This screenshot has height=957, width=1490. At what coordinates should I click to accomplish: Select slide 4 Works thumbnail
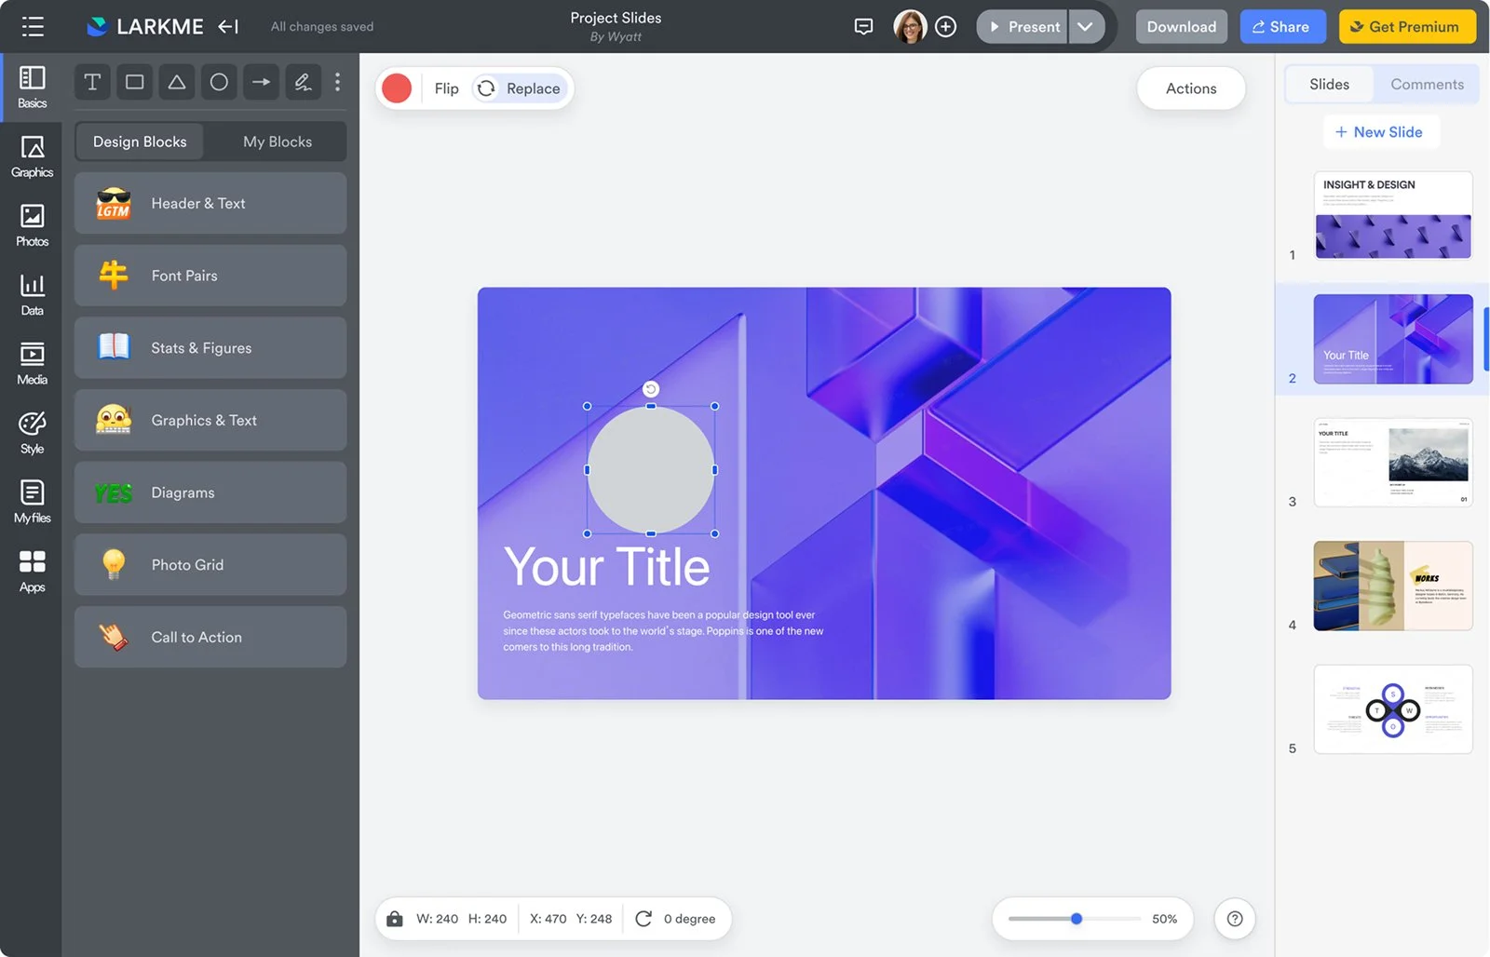[x=1393, y=586]
